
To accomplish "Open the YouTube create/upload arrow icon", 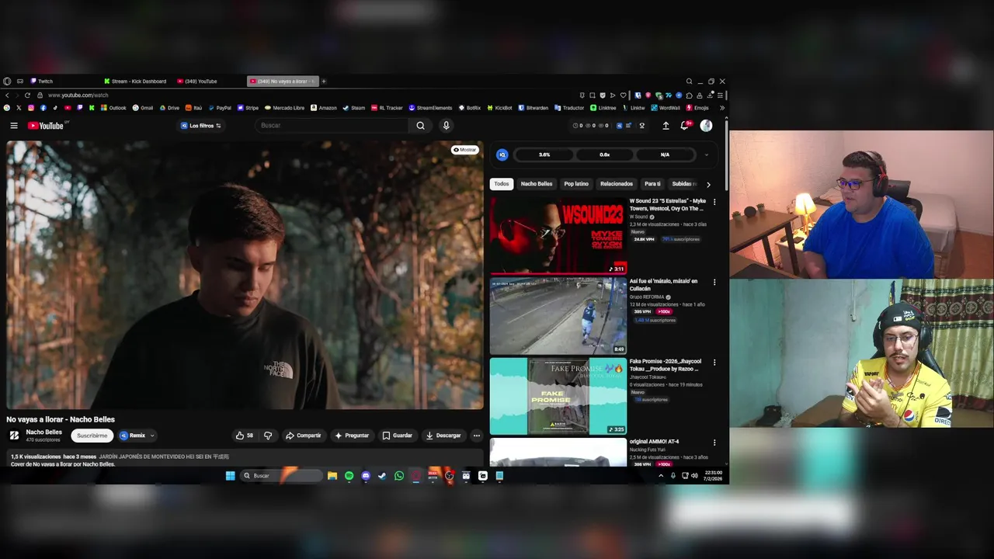I will (x=666, y=126).
